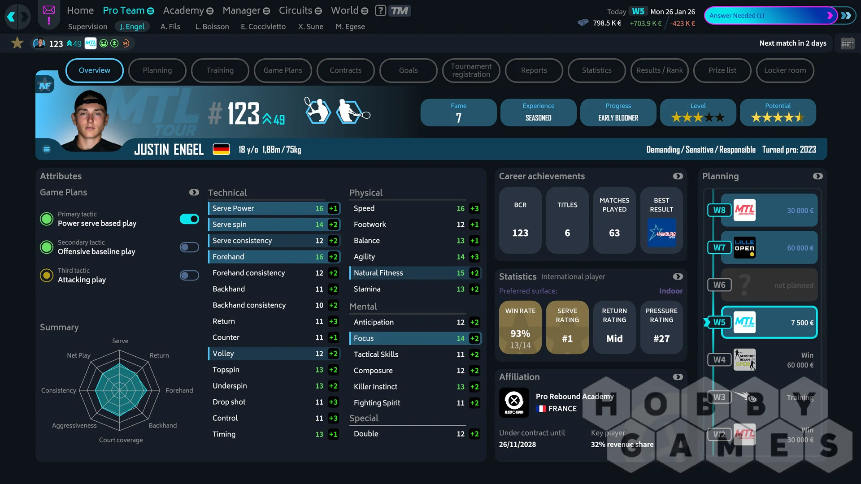
Task: Enable the Third tactic Attacking play toggle
Action: [189, 275]
